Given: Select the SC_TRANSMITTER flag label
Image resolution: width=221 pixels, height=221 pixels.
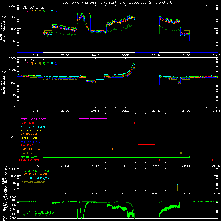Looking at the screenshot, I should coord(32,134).
